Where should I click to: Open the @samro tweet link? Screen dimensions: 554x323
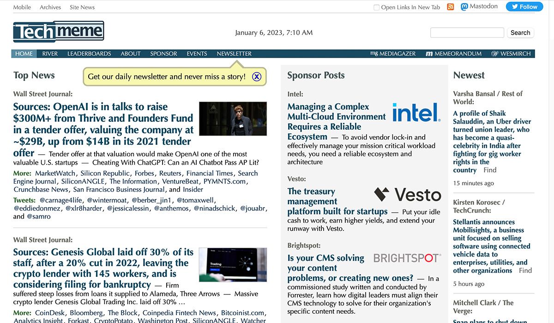pyautogui.click(x=39, y=216)
